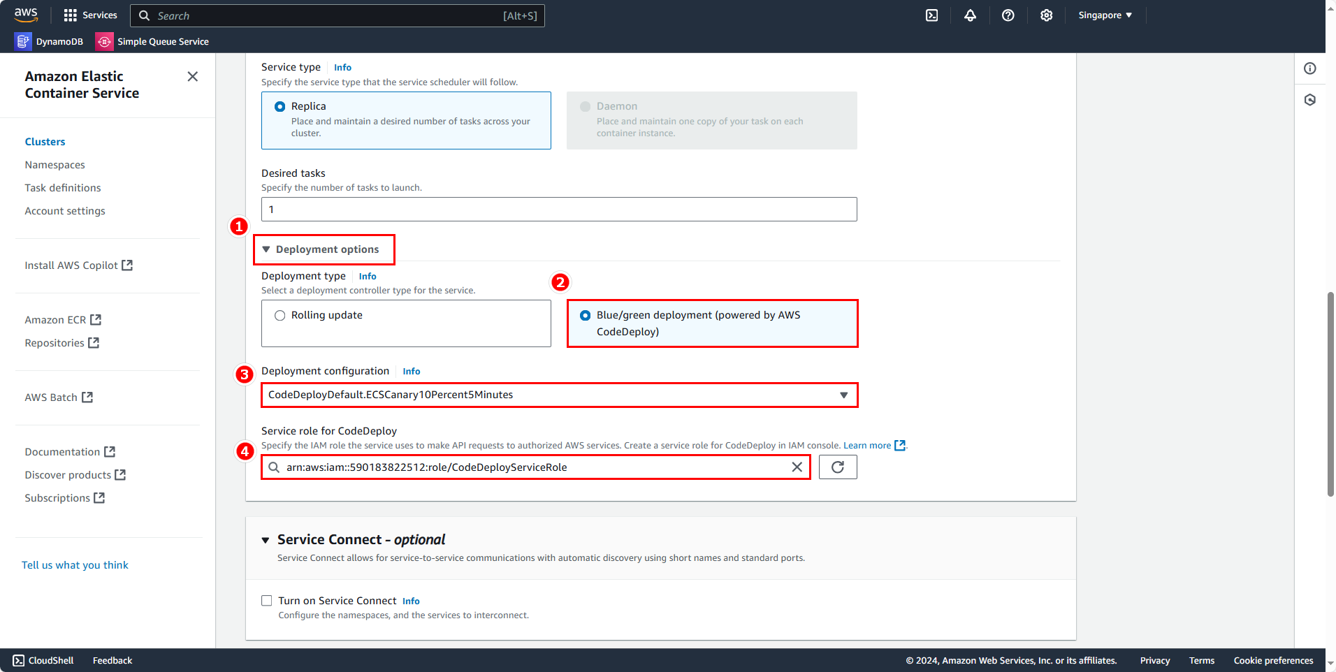The image size is (1336, 672).
Task: Click the Subscriptions external link icon
Action: [99, 498]
